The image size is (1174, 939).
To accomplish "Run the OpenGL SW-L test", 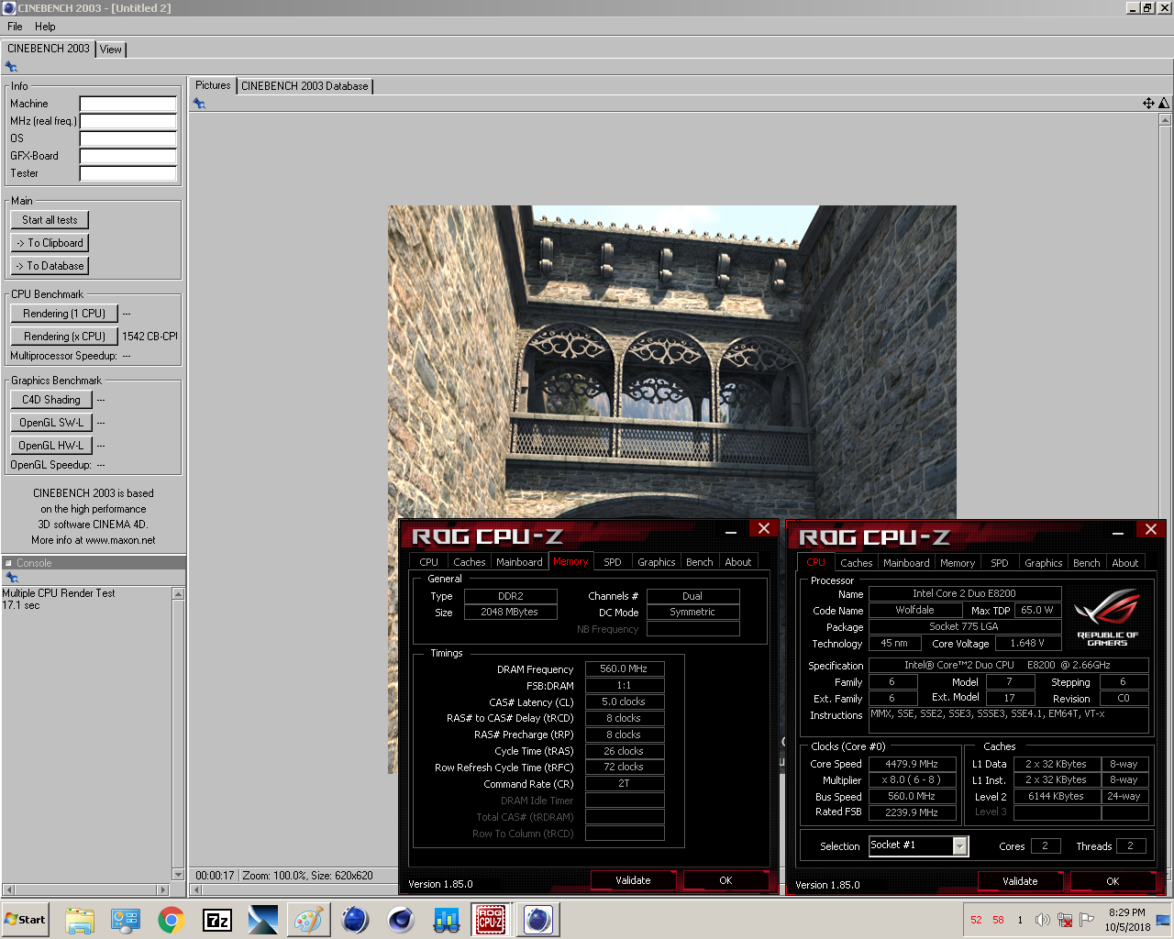I will coord(51,423).
